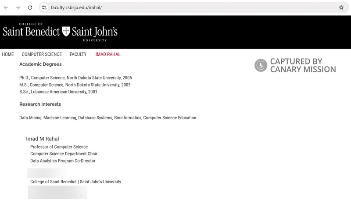Go to COMPUTER SCIENCE breadcrumb
This screenshot has height=203, width=351.
42,54
